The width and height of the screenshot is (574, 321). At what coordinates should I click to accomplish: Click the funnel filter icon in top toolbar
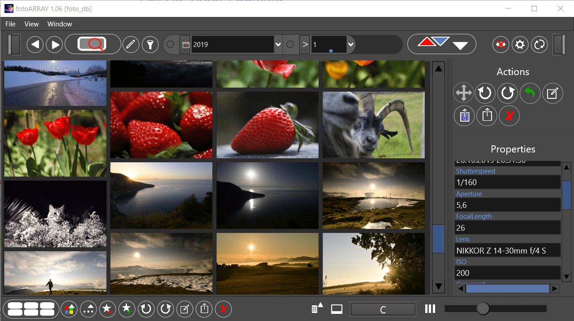click(x=150, y=44)
